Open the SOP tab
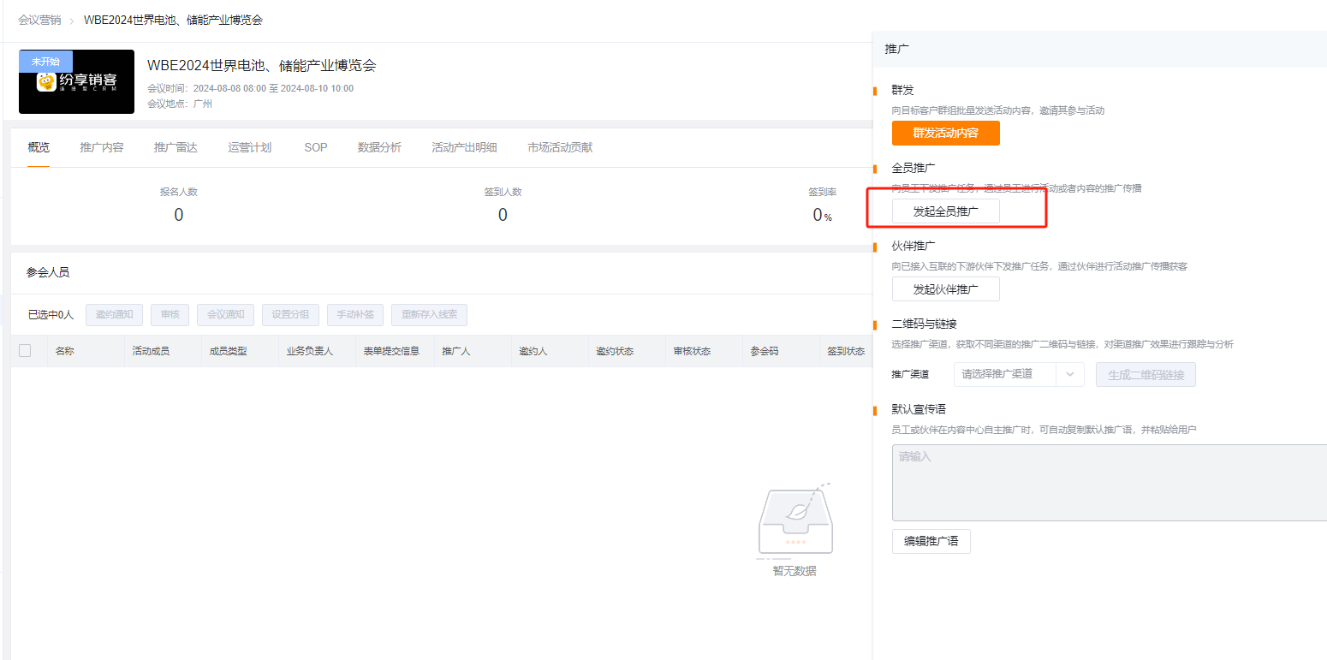This screenshot has height=660, width=1327. pos(316,147)
